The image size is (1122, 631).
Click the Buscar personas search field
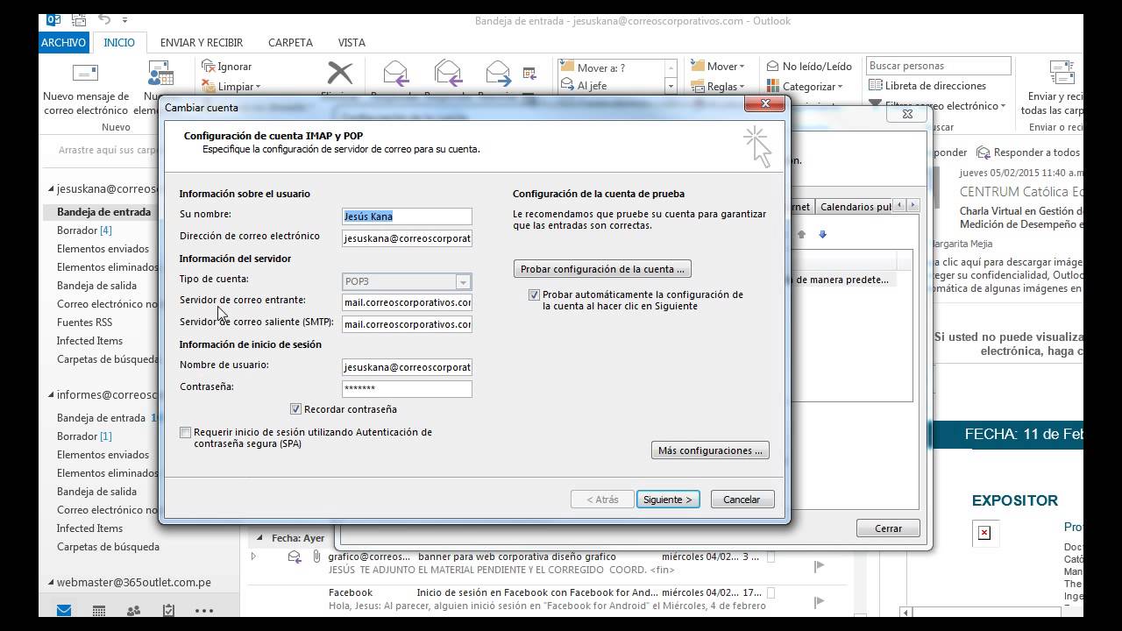(939, 66)
